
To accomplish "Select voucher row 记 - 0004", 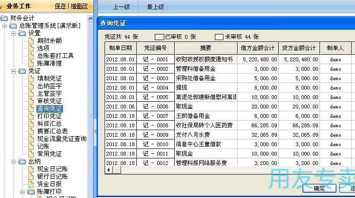I will click(156, 88).
